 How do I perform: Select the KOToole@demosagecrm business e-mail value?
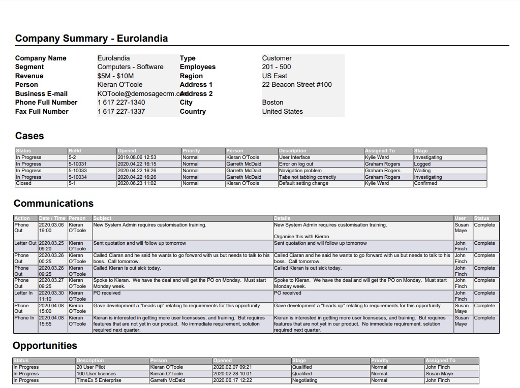139,94
